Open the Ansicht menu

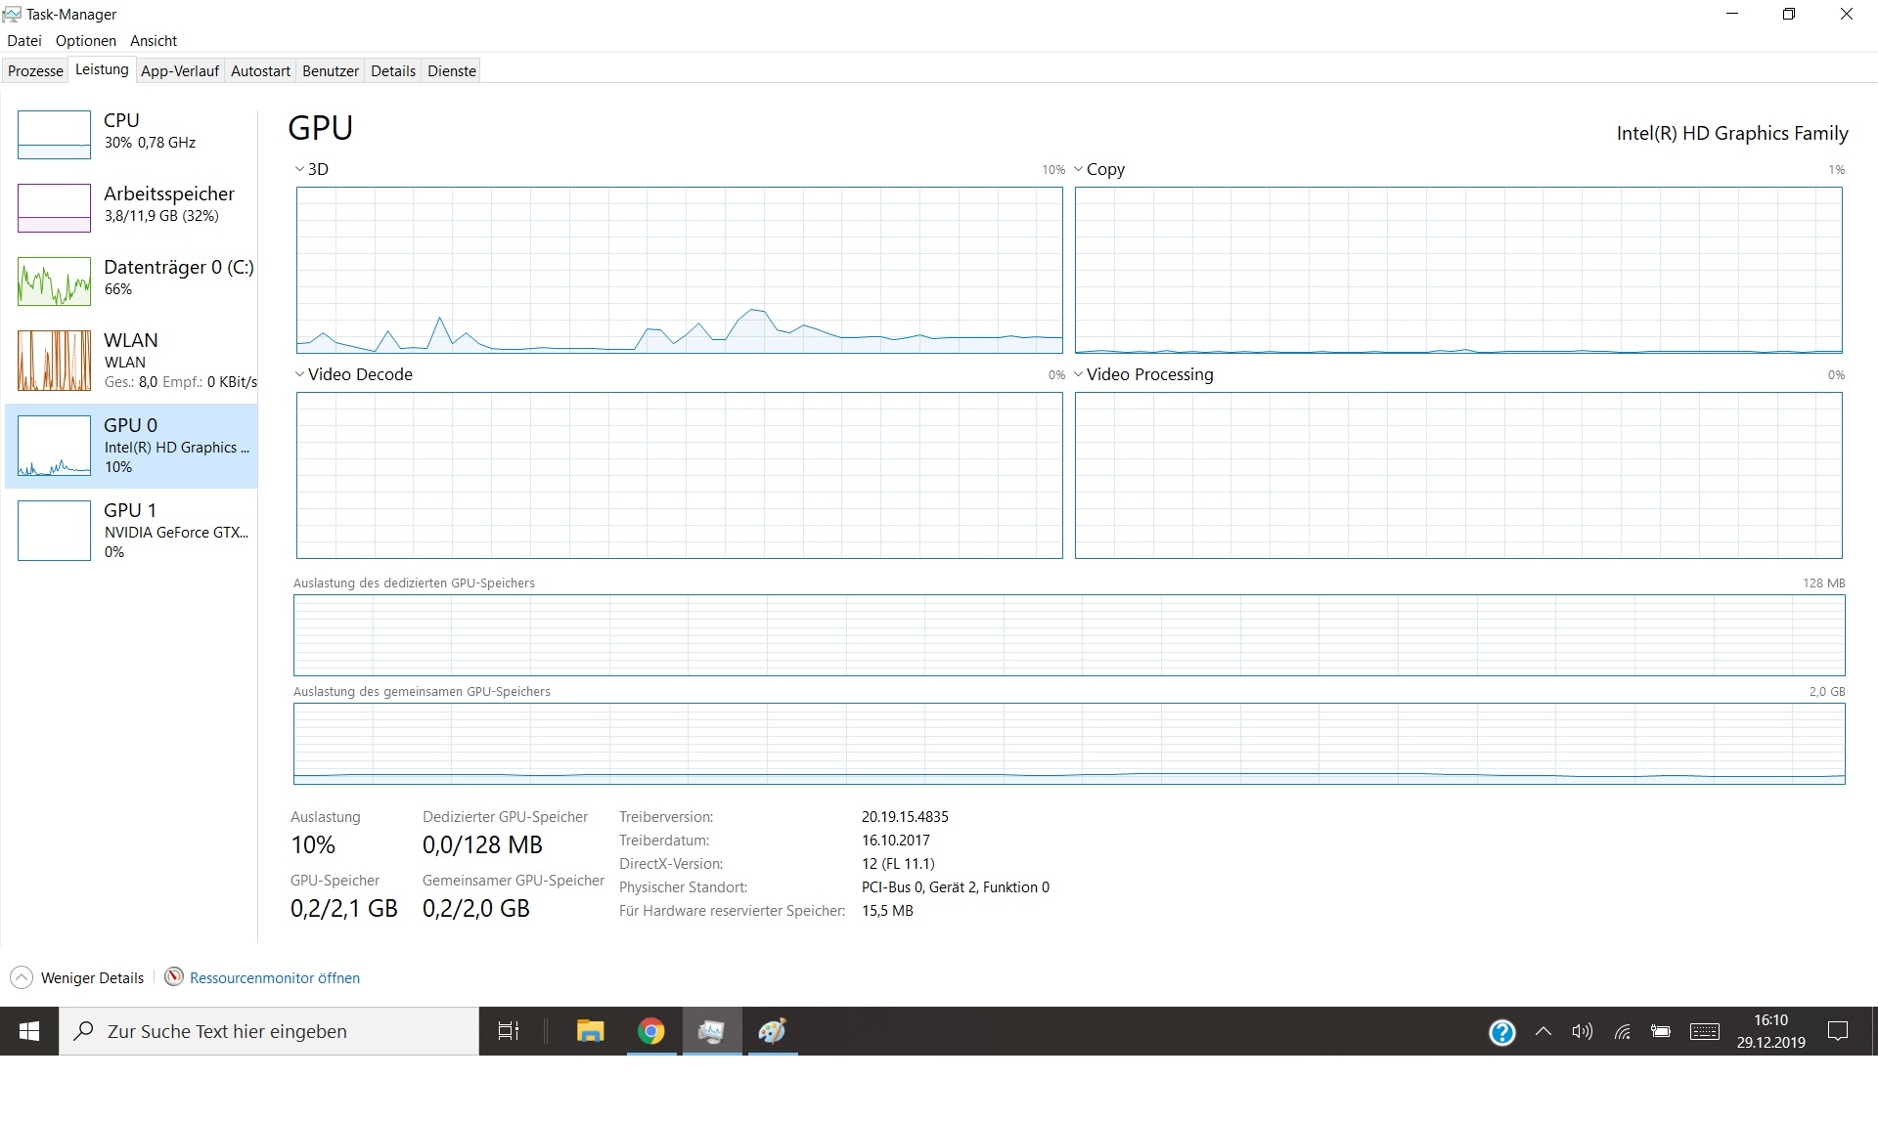[x=154, y=41]
